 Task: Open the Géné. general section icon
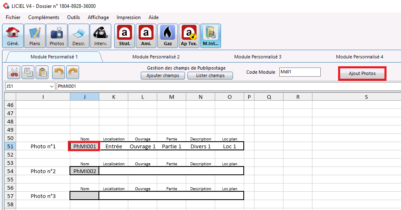(x=13, y=36)
